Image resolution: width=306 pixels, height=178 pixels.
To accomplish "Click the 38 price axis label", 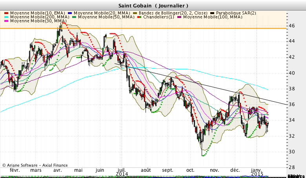I will pyautogui.click(x=292, y=89).
